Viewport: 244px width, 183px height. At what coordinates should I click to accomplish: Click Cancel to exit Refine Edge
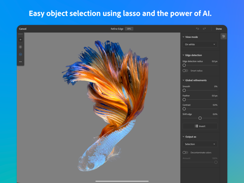pyautogui.click(x=23, y=29)
